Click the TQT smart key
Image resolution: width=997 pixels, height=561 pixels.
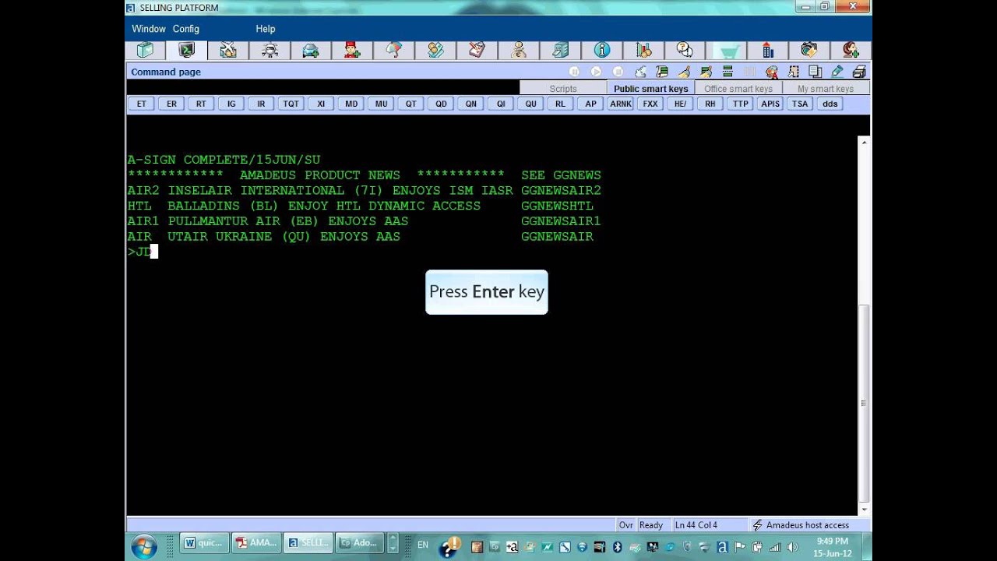tap(291, 104)
